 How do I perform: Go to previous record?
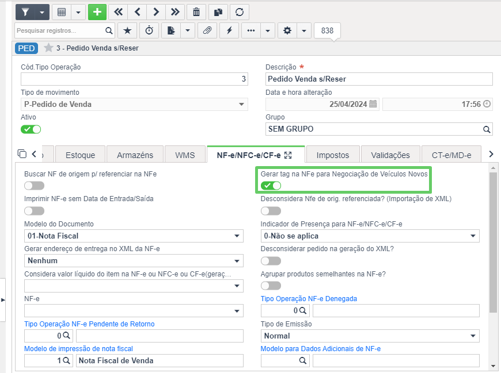(137, 12)
